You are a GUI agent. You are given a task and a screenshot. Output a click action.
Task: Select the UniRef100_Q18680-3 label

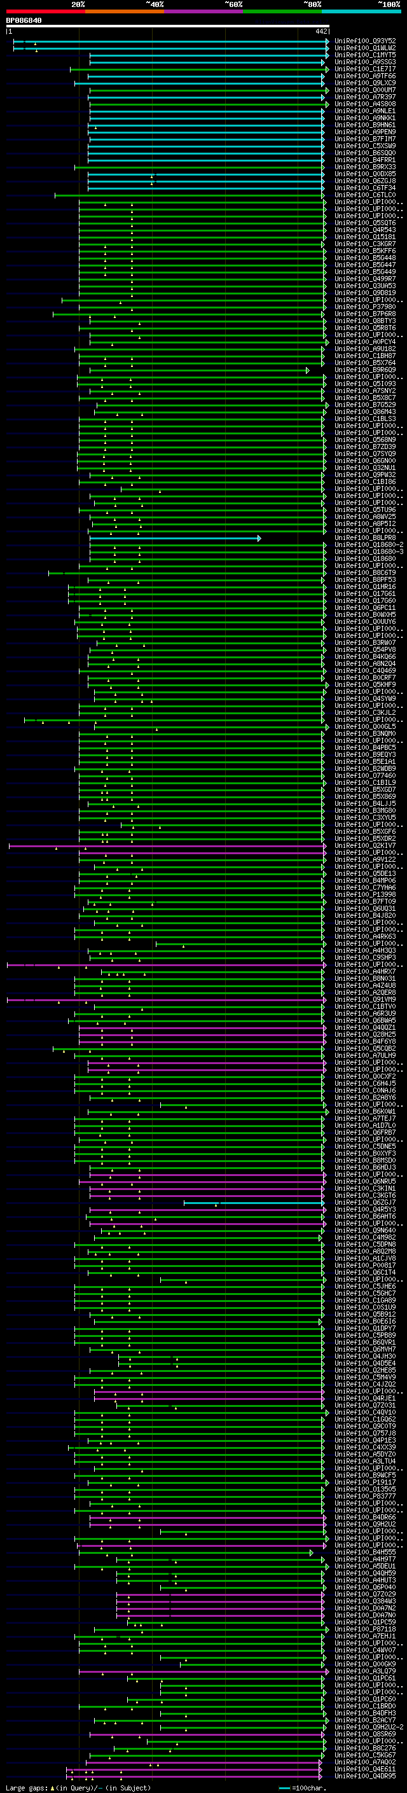(369, 551)
